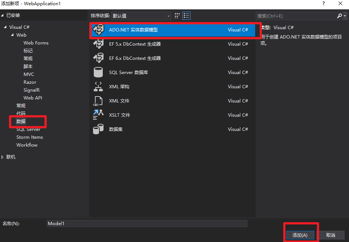
Task: Click the SQL Server 数据库 cylinder icon
Action: coord(98,73)
